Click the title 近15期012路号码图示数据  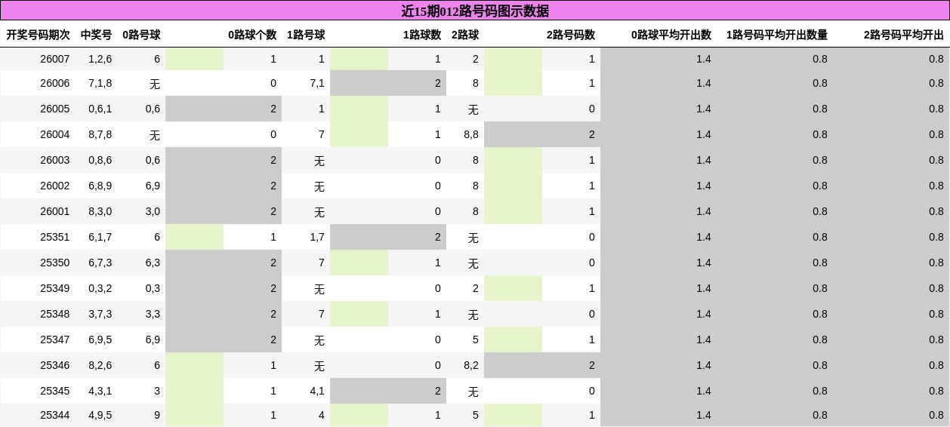474,11
